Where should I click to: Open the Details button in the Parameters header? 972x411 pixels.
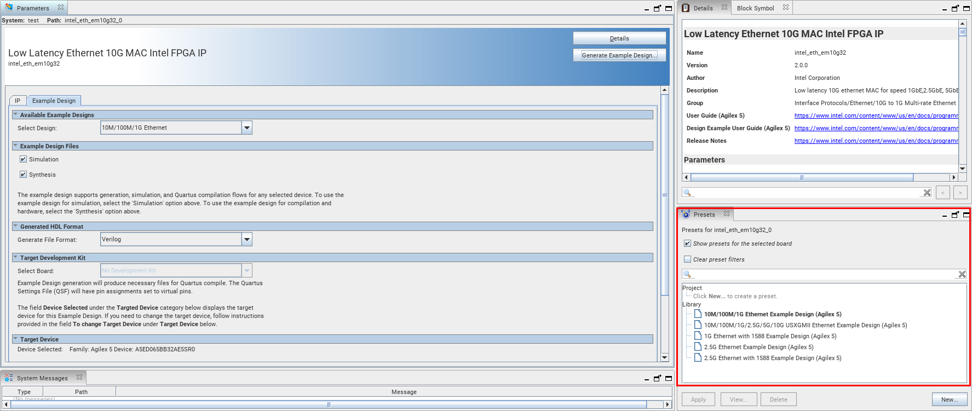click(x=619, y=38)
